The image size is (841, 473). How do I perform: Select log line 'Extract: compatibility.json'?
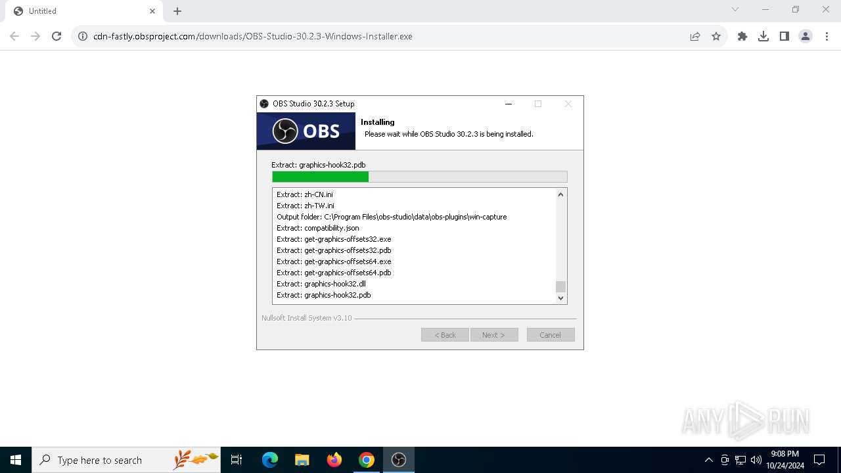pos(318,228)
